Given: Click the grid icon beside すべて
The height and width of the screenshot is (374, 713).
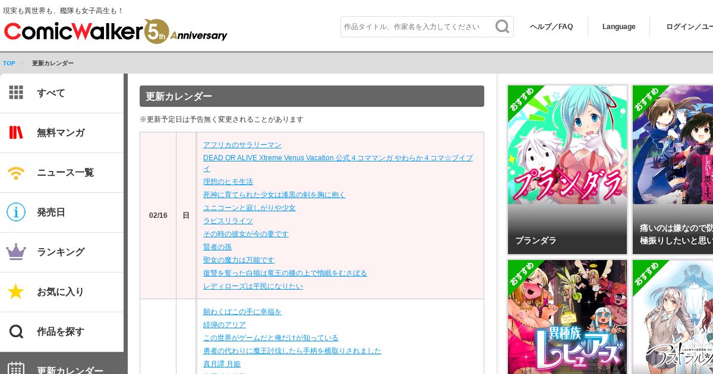Looking at the screenshot, I should pos(16,93).
